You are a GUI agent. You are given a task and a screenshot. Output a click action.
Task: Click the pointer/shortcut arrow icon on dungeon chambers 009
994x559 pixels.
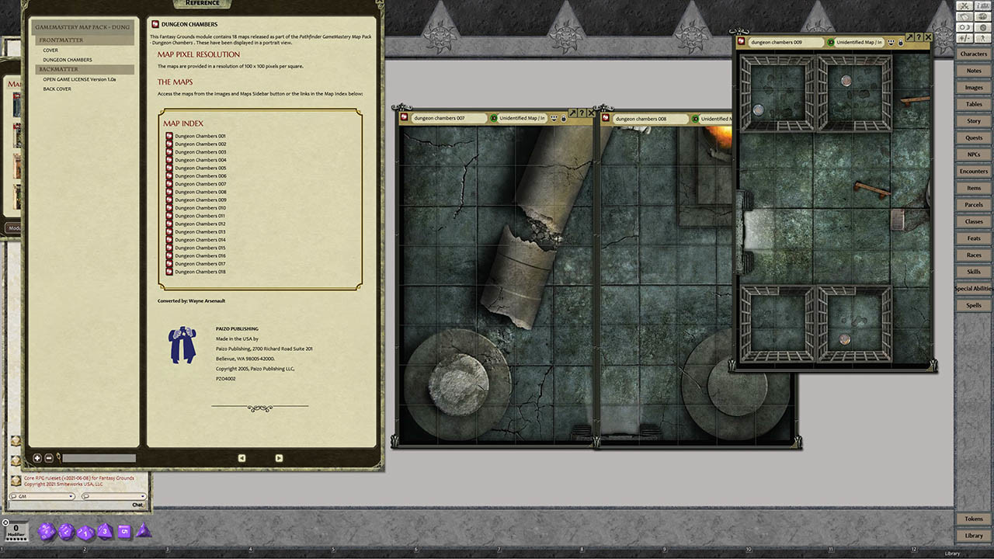pyautogui.click(x=909, y=37)
